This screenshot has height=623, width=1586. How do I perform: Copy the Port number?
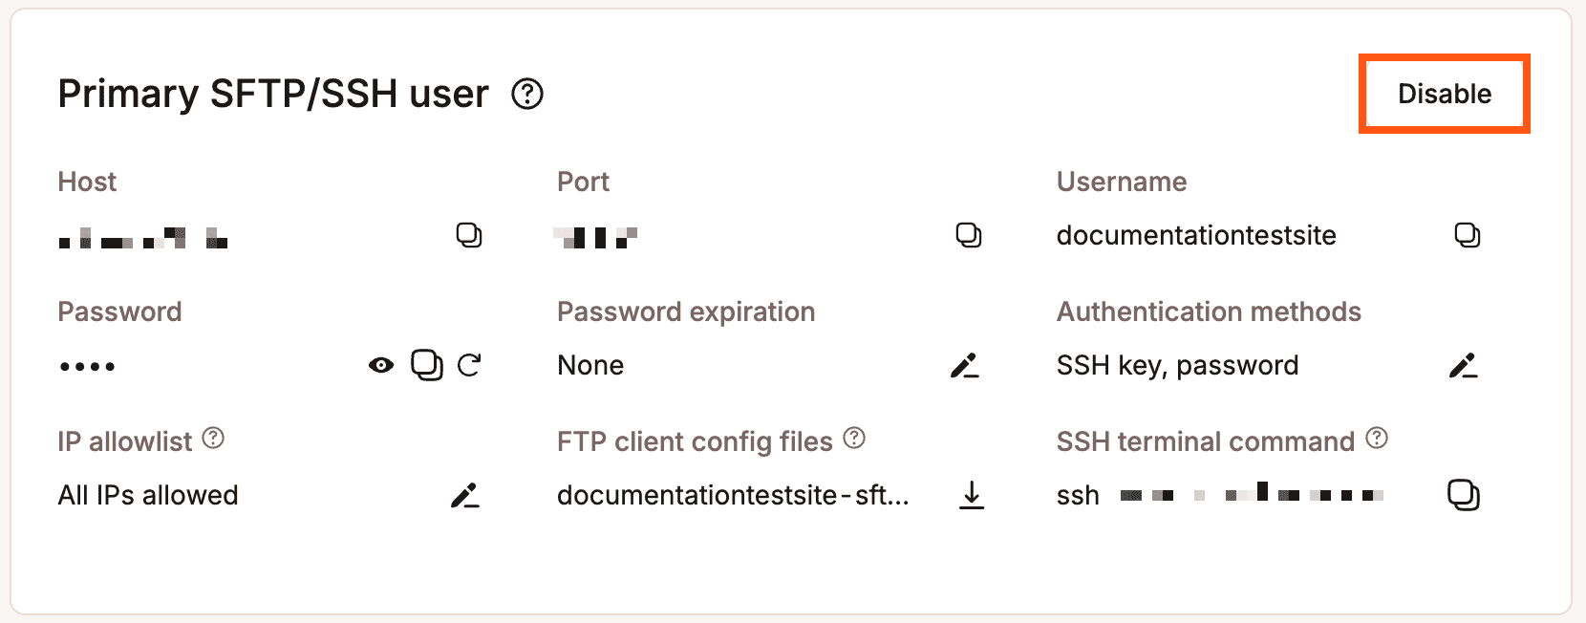click(x=969, y=235)
